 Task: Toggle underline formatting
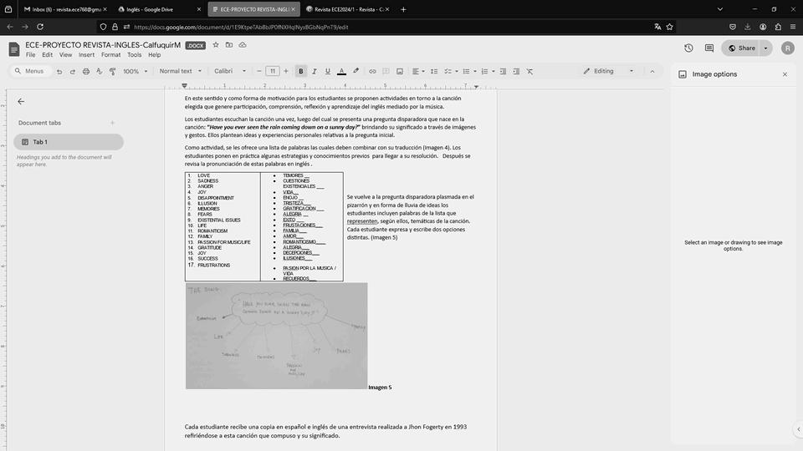coord(328,71)
